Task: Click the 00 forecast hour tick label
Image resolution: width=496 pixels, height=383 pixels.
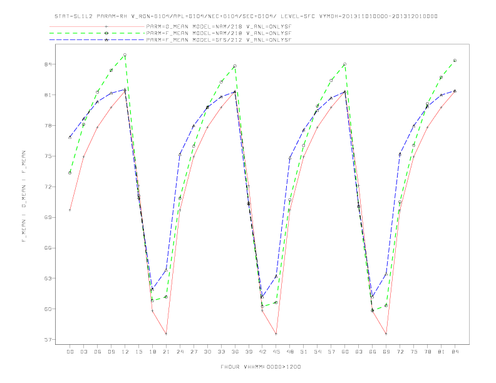Action: 70,352
